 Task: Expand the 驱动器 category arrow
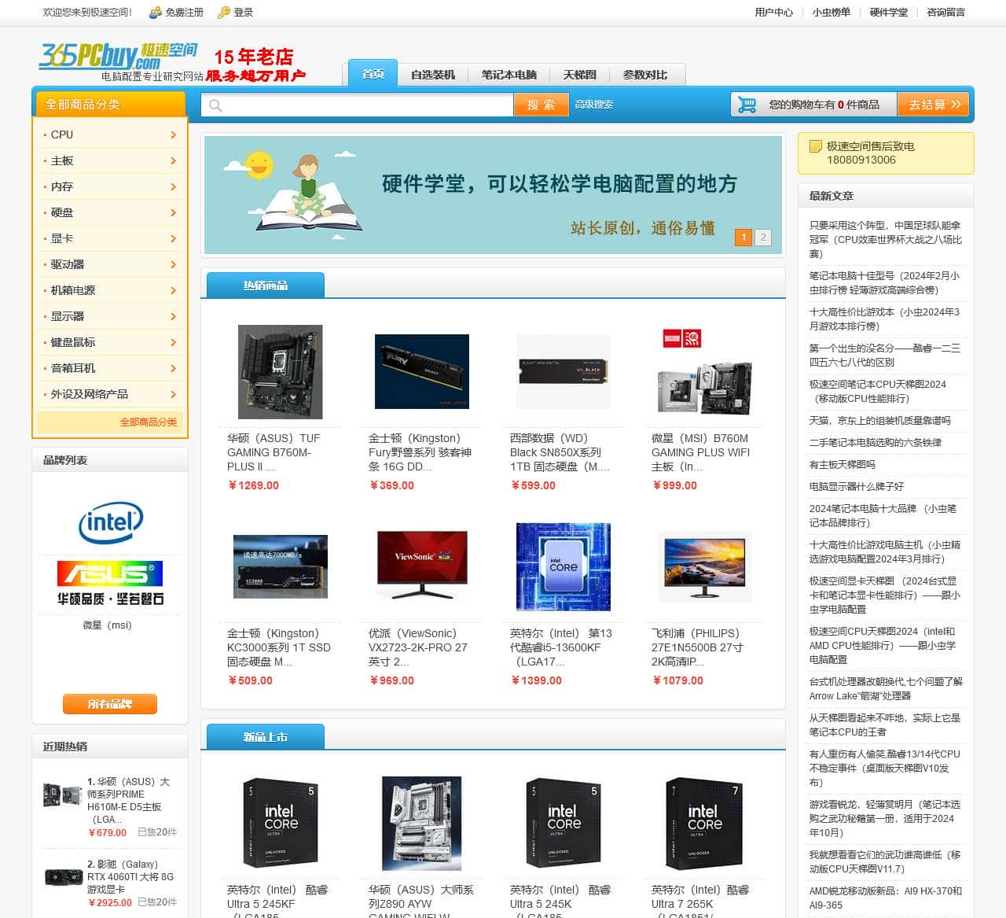[173, 265]
